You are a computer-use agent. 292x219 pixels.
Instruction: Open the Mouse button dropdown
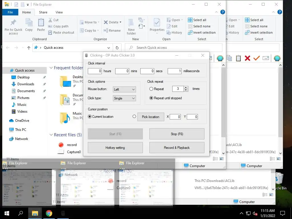pyautogui.click(x=124, y=89)
